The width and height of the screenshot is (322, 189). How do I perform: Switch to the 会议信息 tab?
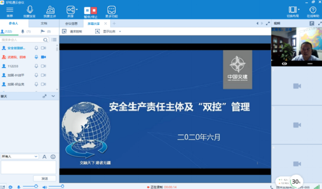point(71,23)
